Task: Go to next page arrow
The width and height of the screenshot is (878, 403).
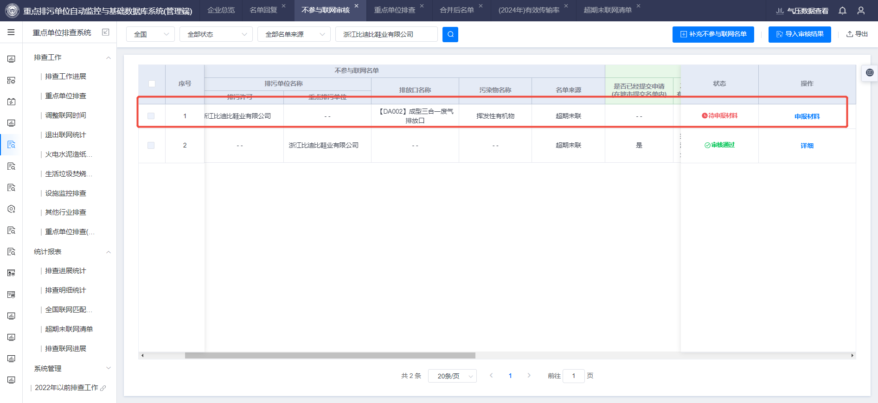Action: click(x=529, y=376)
